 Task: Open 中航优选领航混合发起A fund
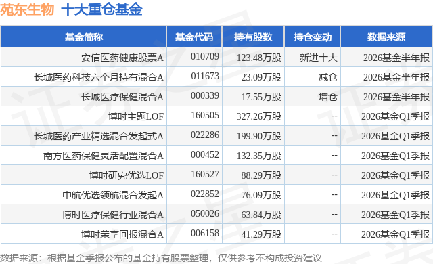tap(113, 195)
